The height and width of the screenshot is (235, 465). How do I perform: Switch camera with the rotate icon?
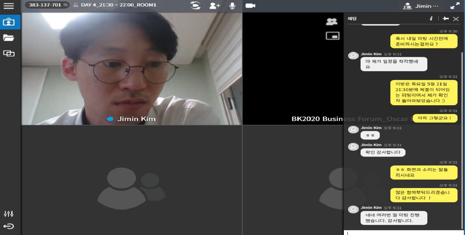[x=195, y=6]
